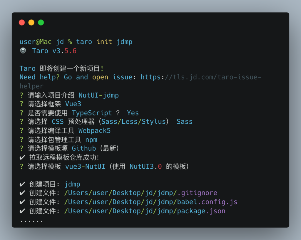The width and height of the screenshot is (301, 240).
Task: Click the compiler answer 'Webpack5'
Action: (x=94, y=131)
